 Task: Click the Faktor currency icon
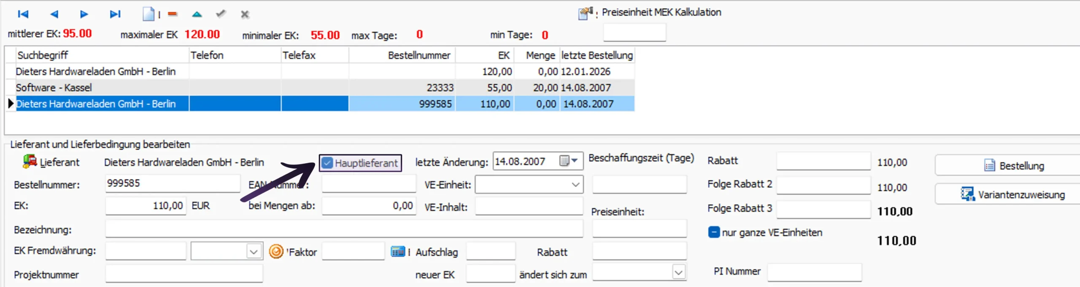coord(276,252)
